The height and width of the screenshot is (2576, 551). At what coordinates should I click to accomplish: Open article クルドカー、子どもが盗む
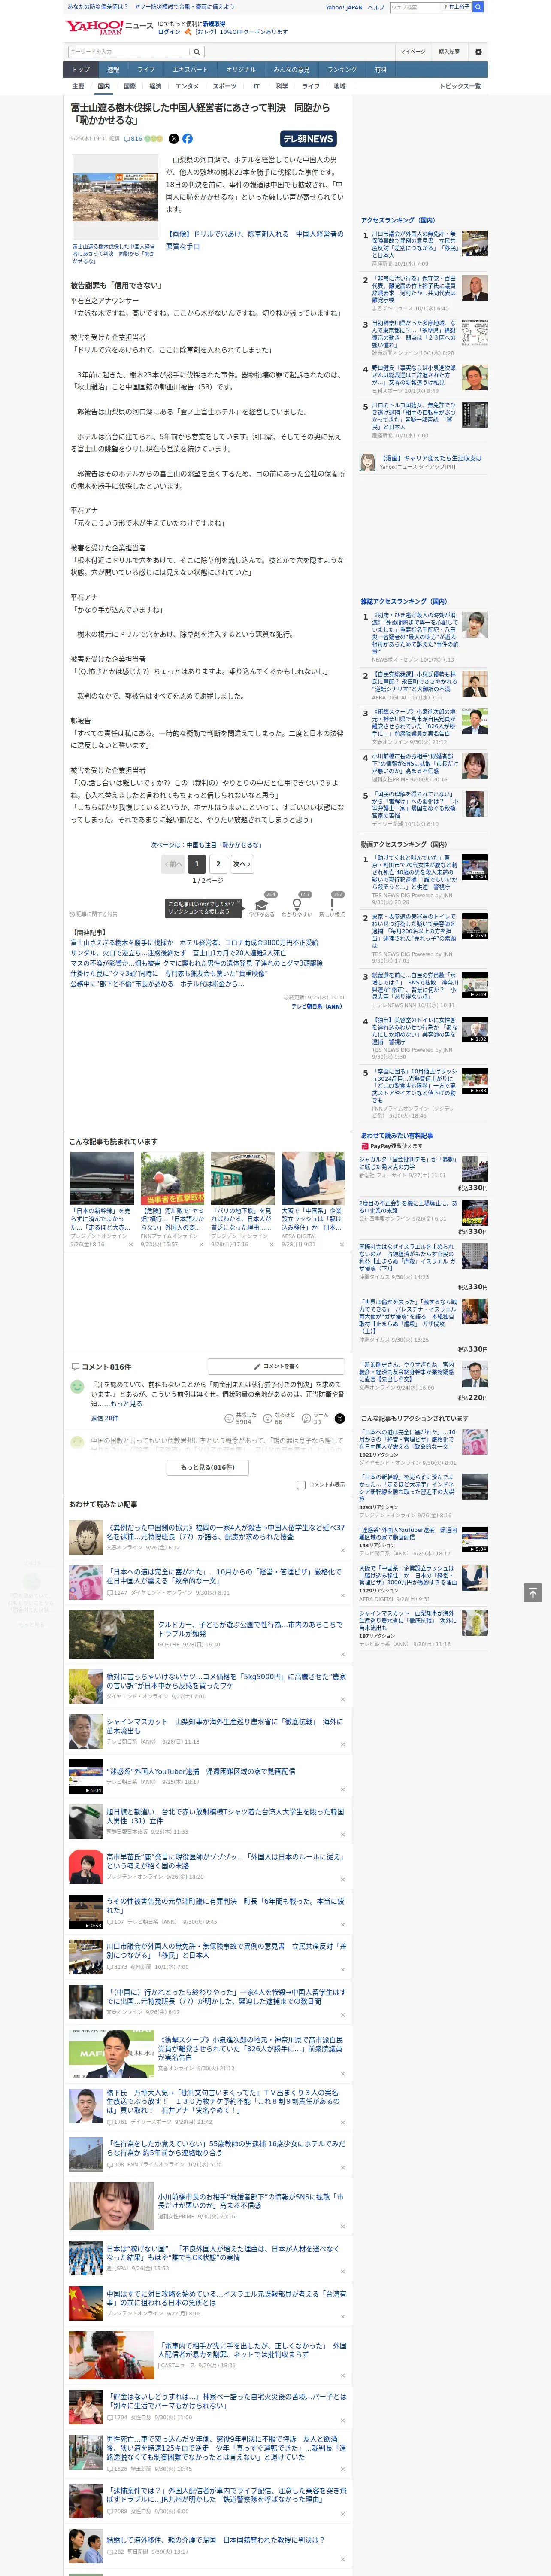250,1628
